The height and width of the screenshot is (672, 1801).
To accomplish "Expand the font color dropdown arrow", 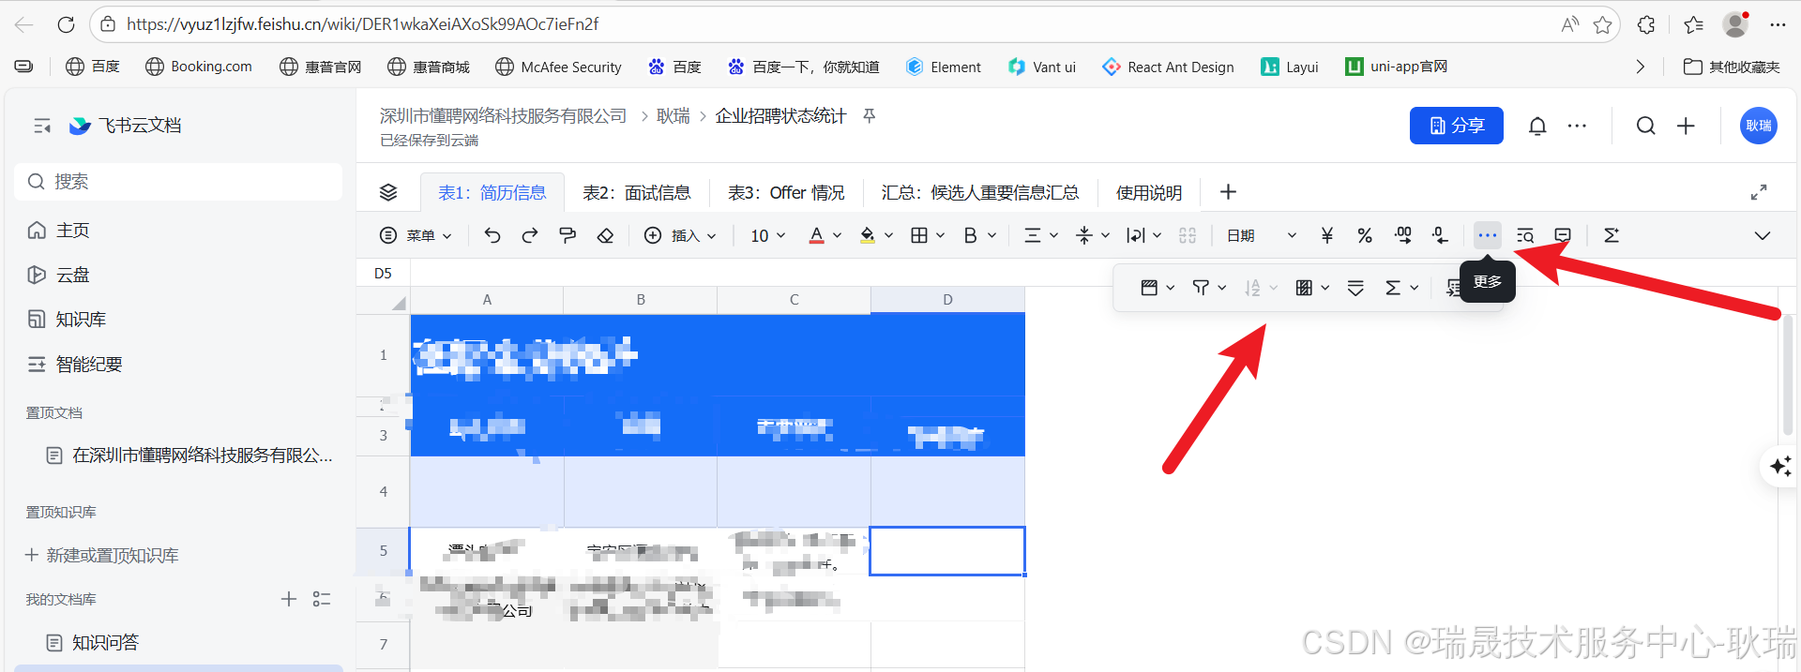I will click(x=837, y=235).
